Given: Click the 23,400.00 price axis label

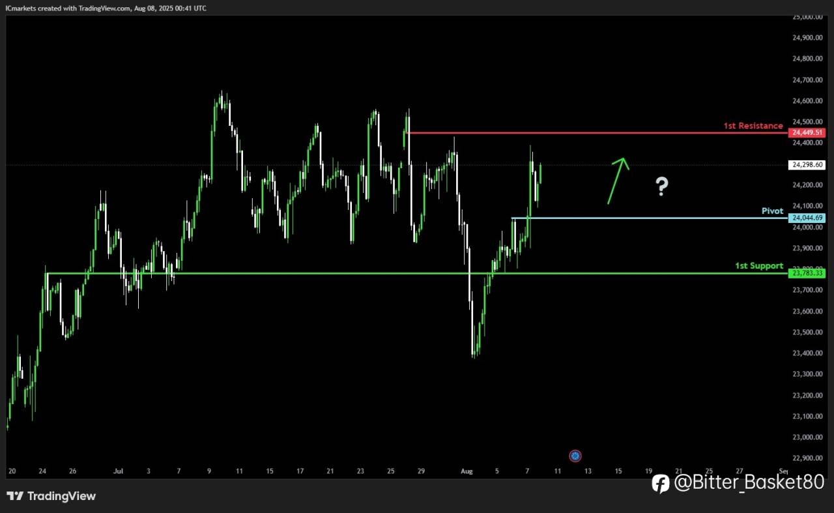Looking at the screenshot, I should click(807, 353).
